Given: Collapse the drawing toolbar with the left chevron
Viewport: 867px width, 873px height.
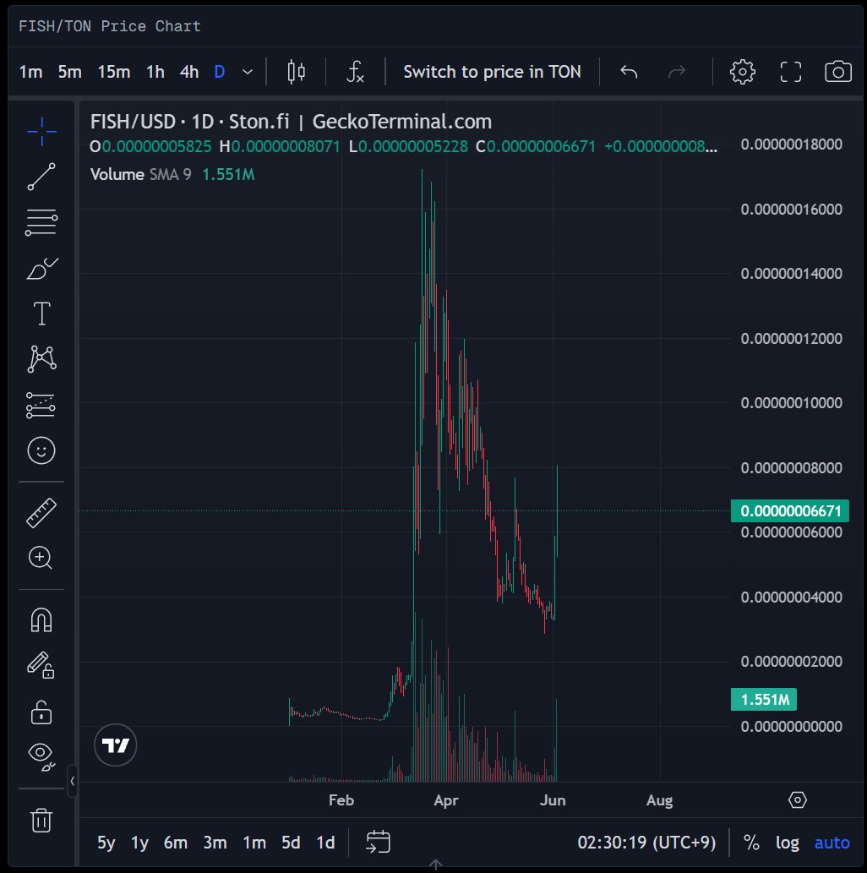Looking at the screenshot, I should (73, 782).
